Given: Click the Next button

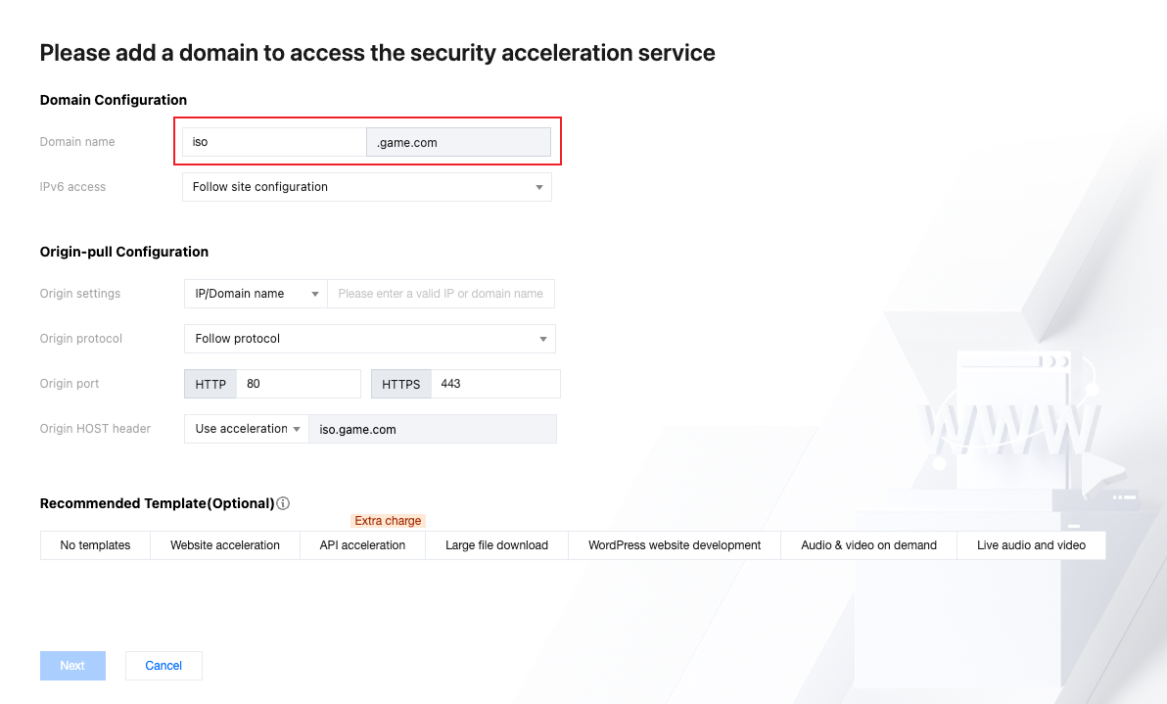Looking at the screenshot, I should tap(72, 666).
